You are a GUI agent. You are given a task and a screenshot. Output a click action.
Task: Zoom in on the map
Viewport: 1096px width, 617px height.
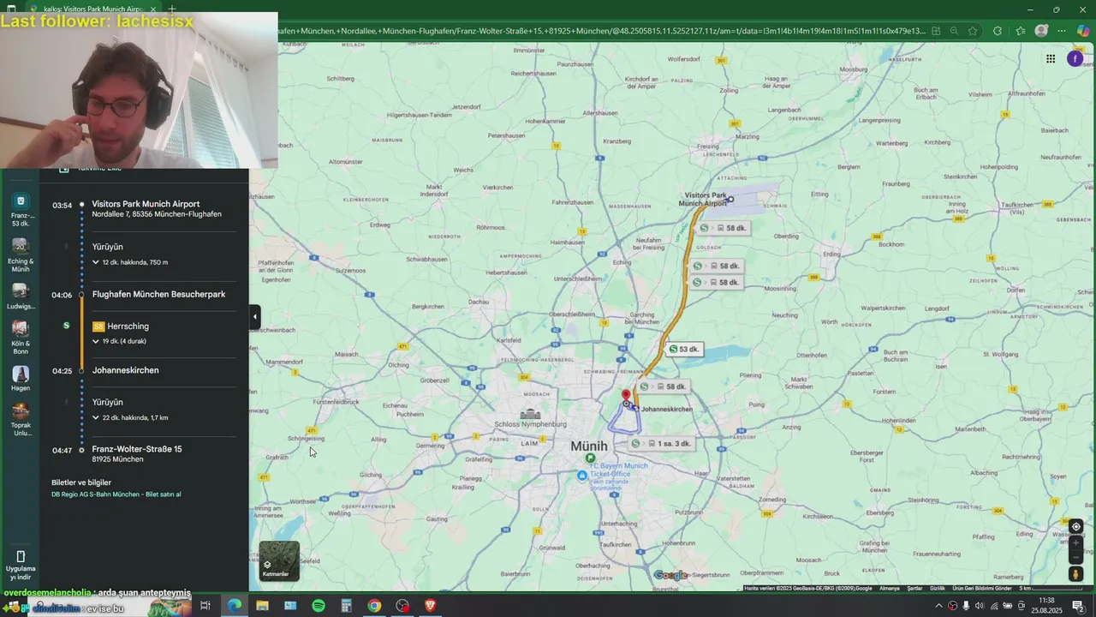[1076, 543]
